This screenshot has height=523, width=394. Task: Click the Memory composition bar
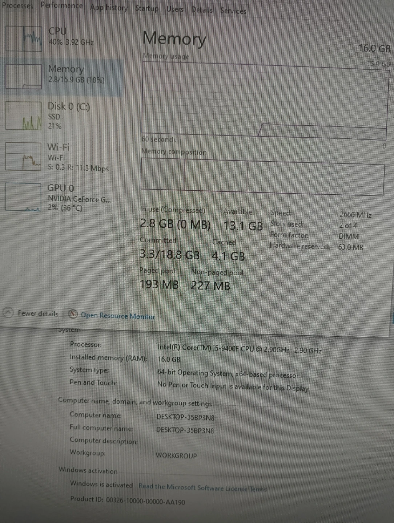coord(262,177)
